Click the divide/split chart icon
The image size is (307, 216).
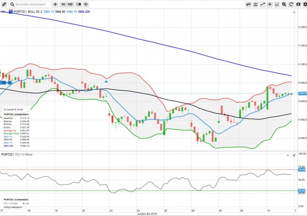(86, 4)
